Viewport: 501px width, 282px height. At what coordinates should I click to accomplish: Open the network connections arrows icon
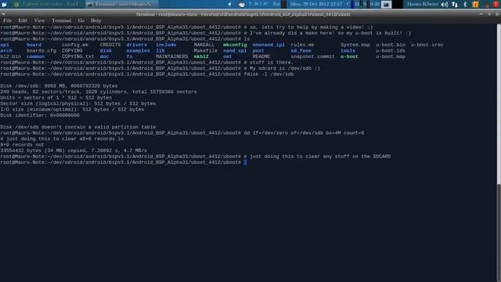pos(455,4)
